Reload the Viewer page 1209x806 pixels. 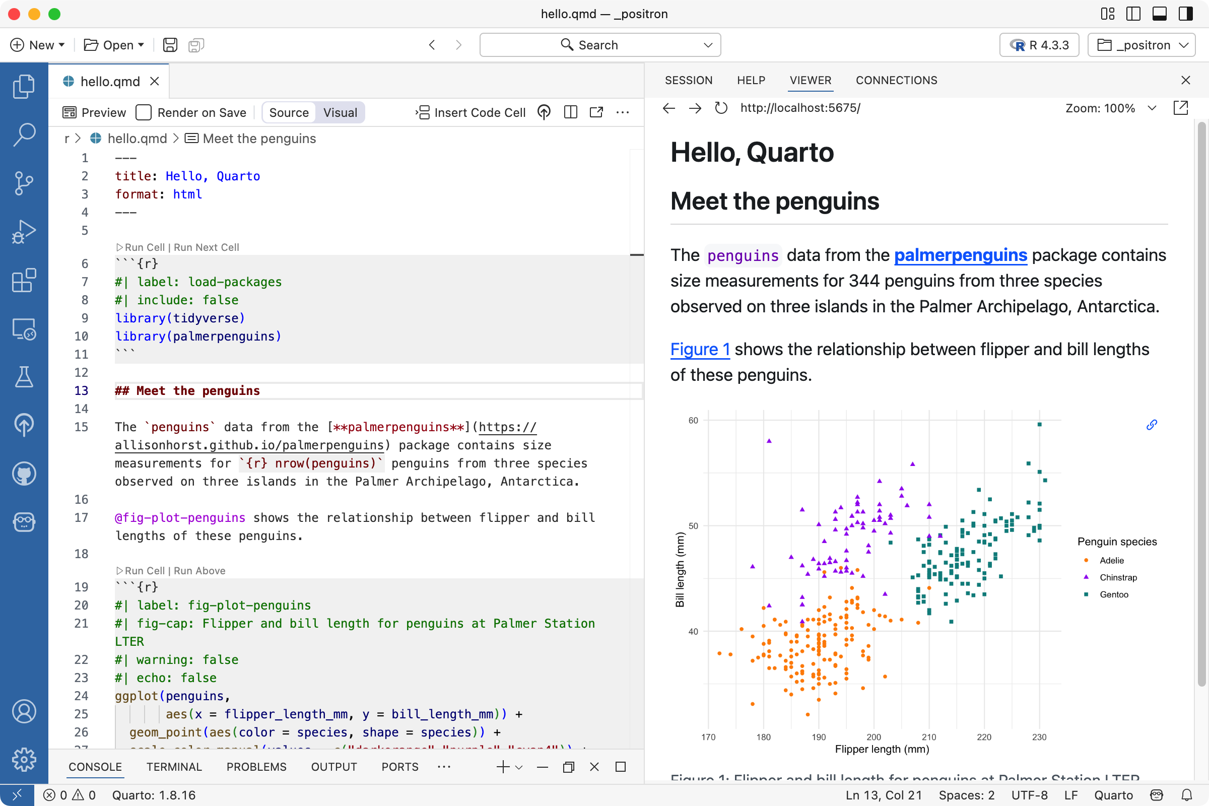coord(721,108)
